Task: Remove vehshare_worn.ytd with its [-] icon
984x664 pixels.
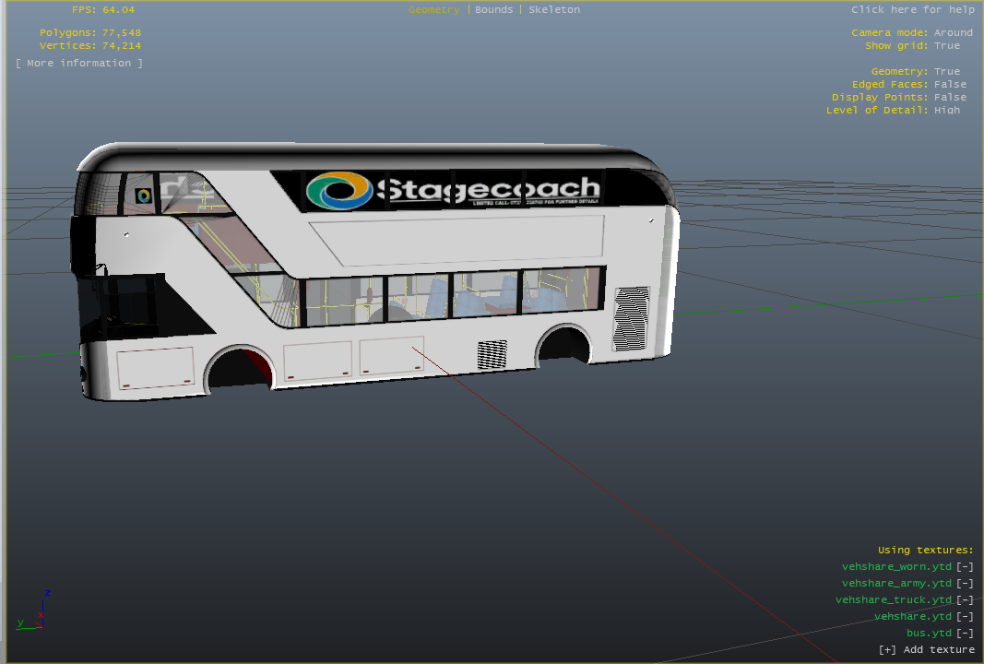Action: [x=965, y=567]
